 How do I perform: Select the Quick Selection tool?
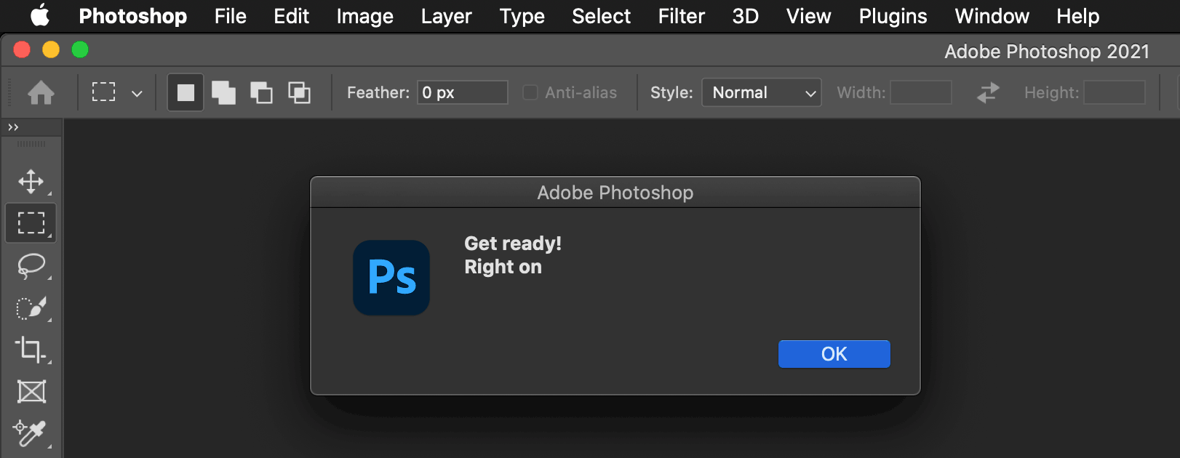(31, 308)
